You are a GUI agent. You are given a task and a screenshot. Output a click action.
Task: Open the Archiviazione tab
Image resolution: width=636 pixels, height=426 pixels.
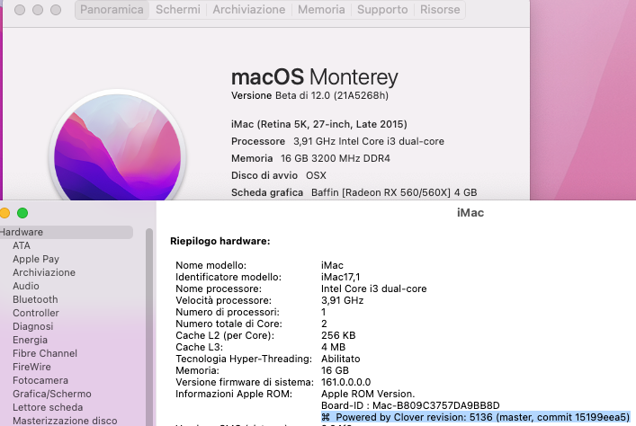click(248, 9)
